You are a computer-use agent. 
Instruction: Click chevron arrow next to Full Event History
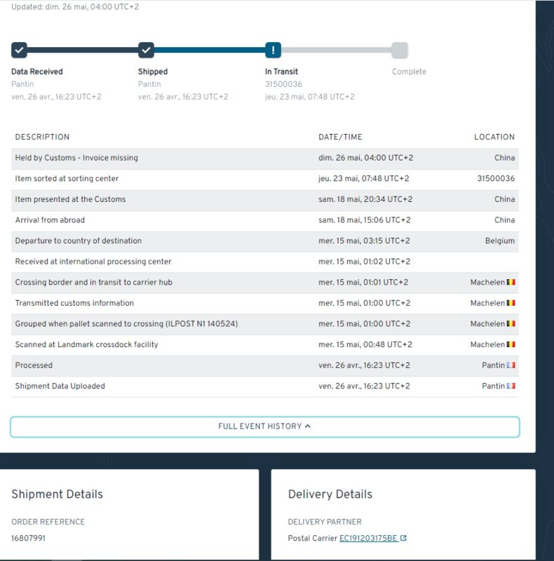pos(308,426)
